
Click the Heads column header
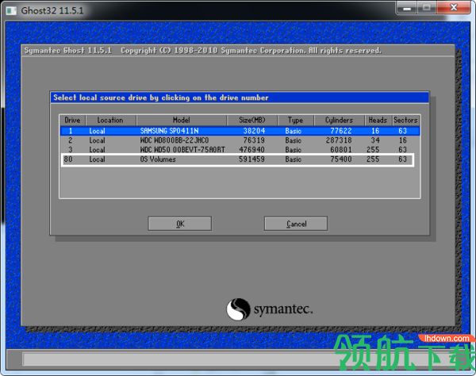tap(378, 120)
